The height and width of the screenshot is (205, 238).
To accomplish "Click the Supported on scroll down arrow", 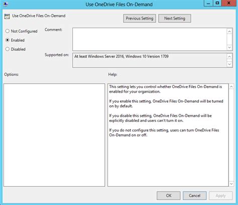I will (x=229, y=64).
